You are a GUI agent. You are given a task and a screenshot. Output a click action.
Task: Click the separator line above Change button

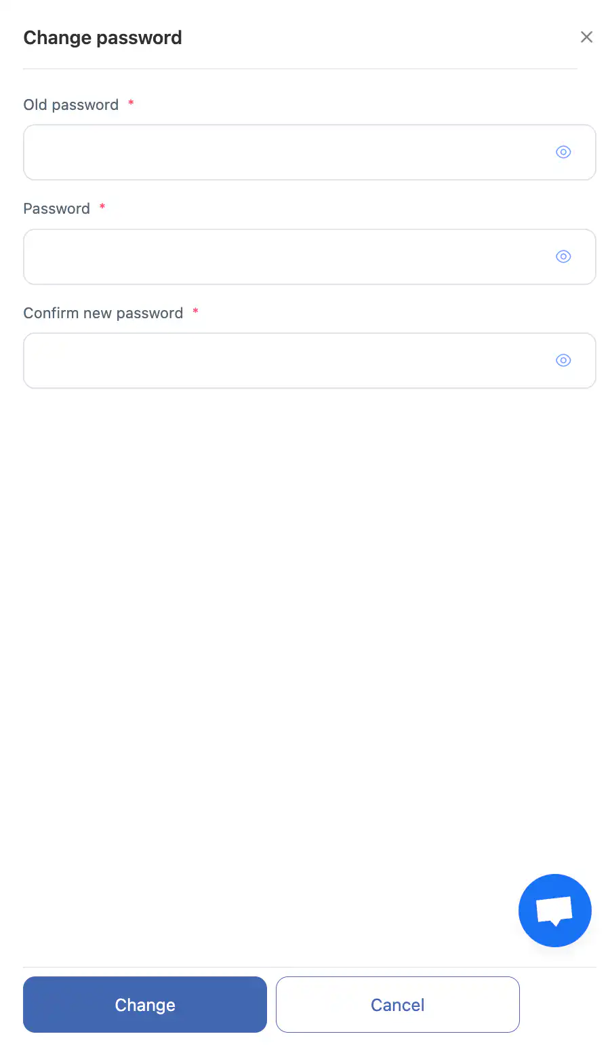pyautogui.click(x=309, y=967)
